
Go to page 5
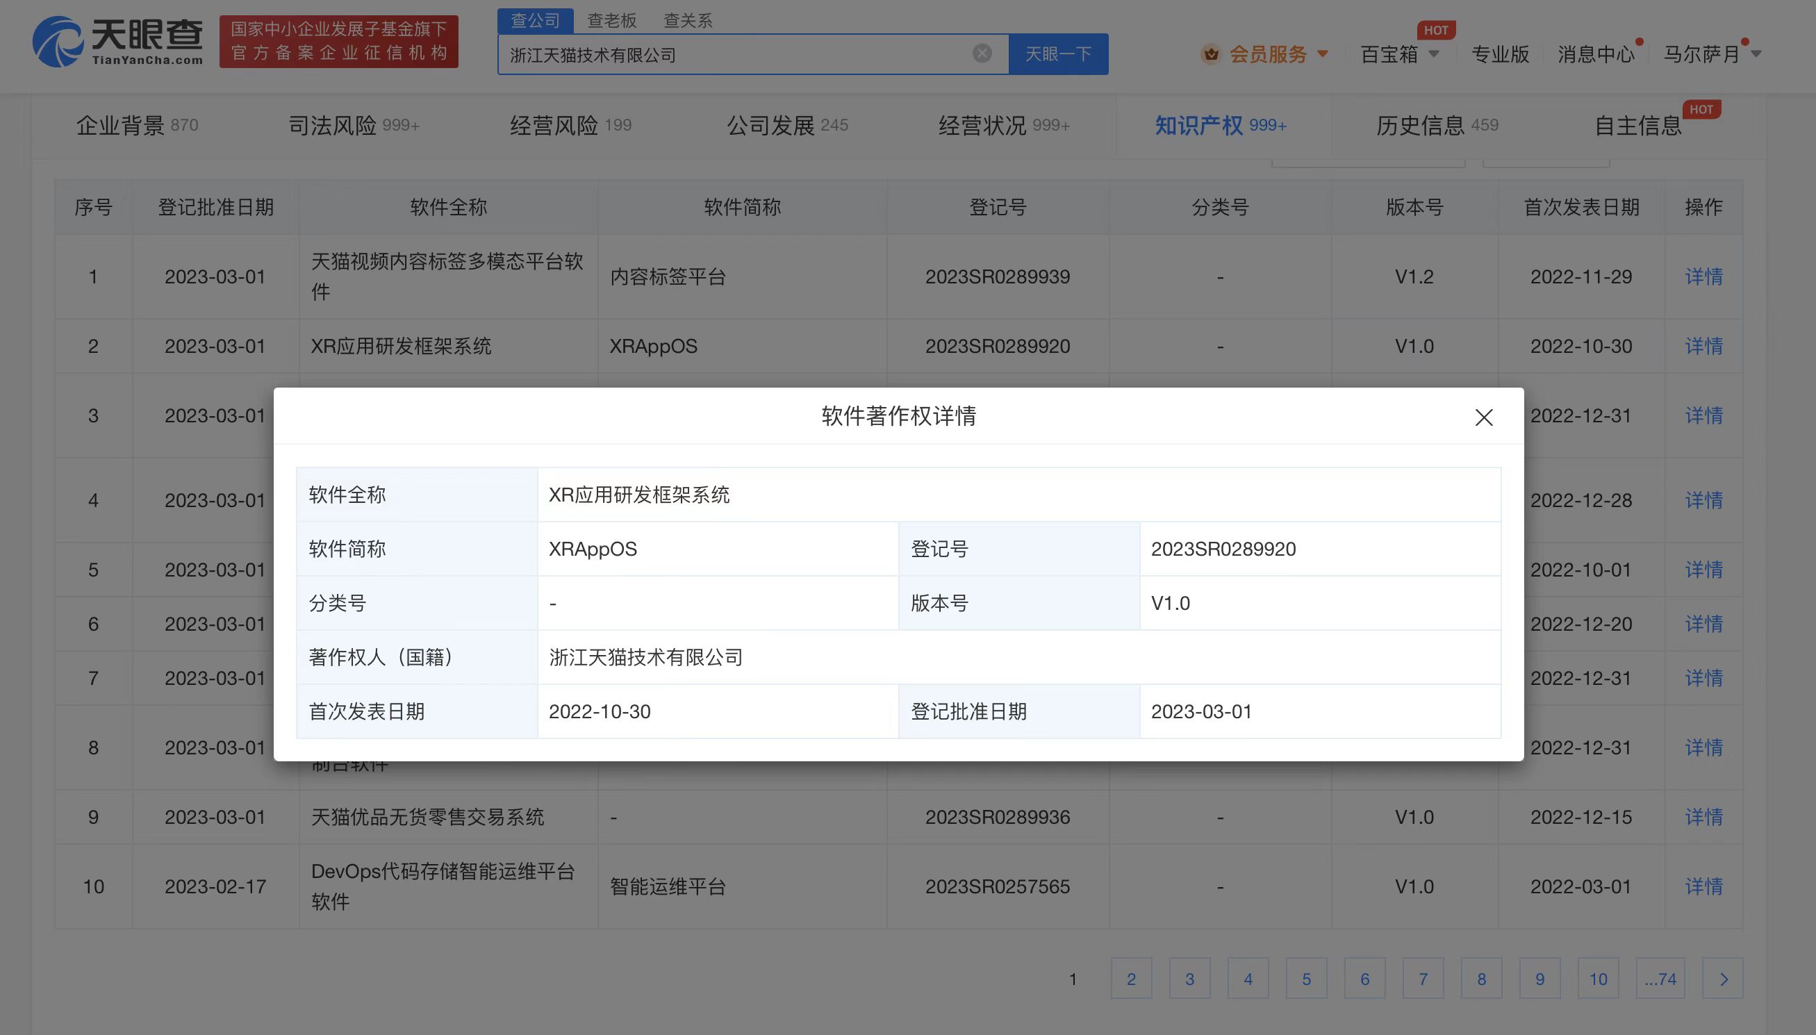[1306, 979]
